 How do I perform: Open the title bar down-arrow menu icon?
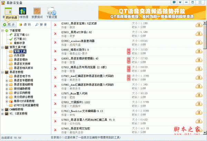[x=180, y=2]
